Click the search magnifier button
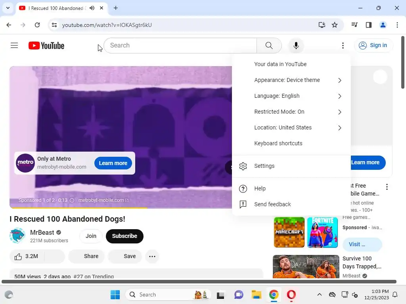 click(269, 46)
